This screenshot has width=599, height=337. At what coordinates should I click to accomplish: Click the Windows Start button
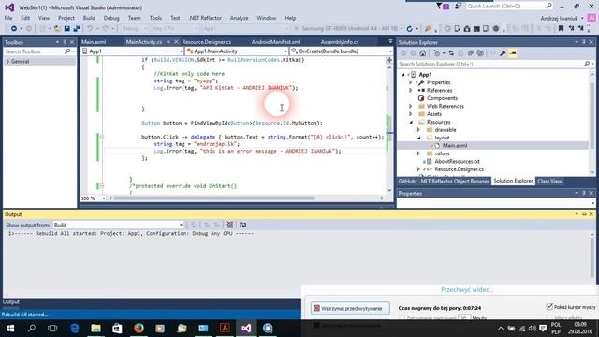point(10,329)
